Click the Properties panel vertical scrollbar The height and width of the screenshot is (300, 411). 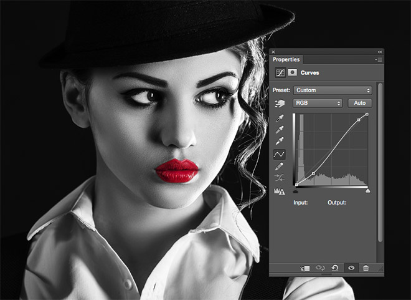tap(380, 163)
